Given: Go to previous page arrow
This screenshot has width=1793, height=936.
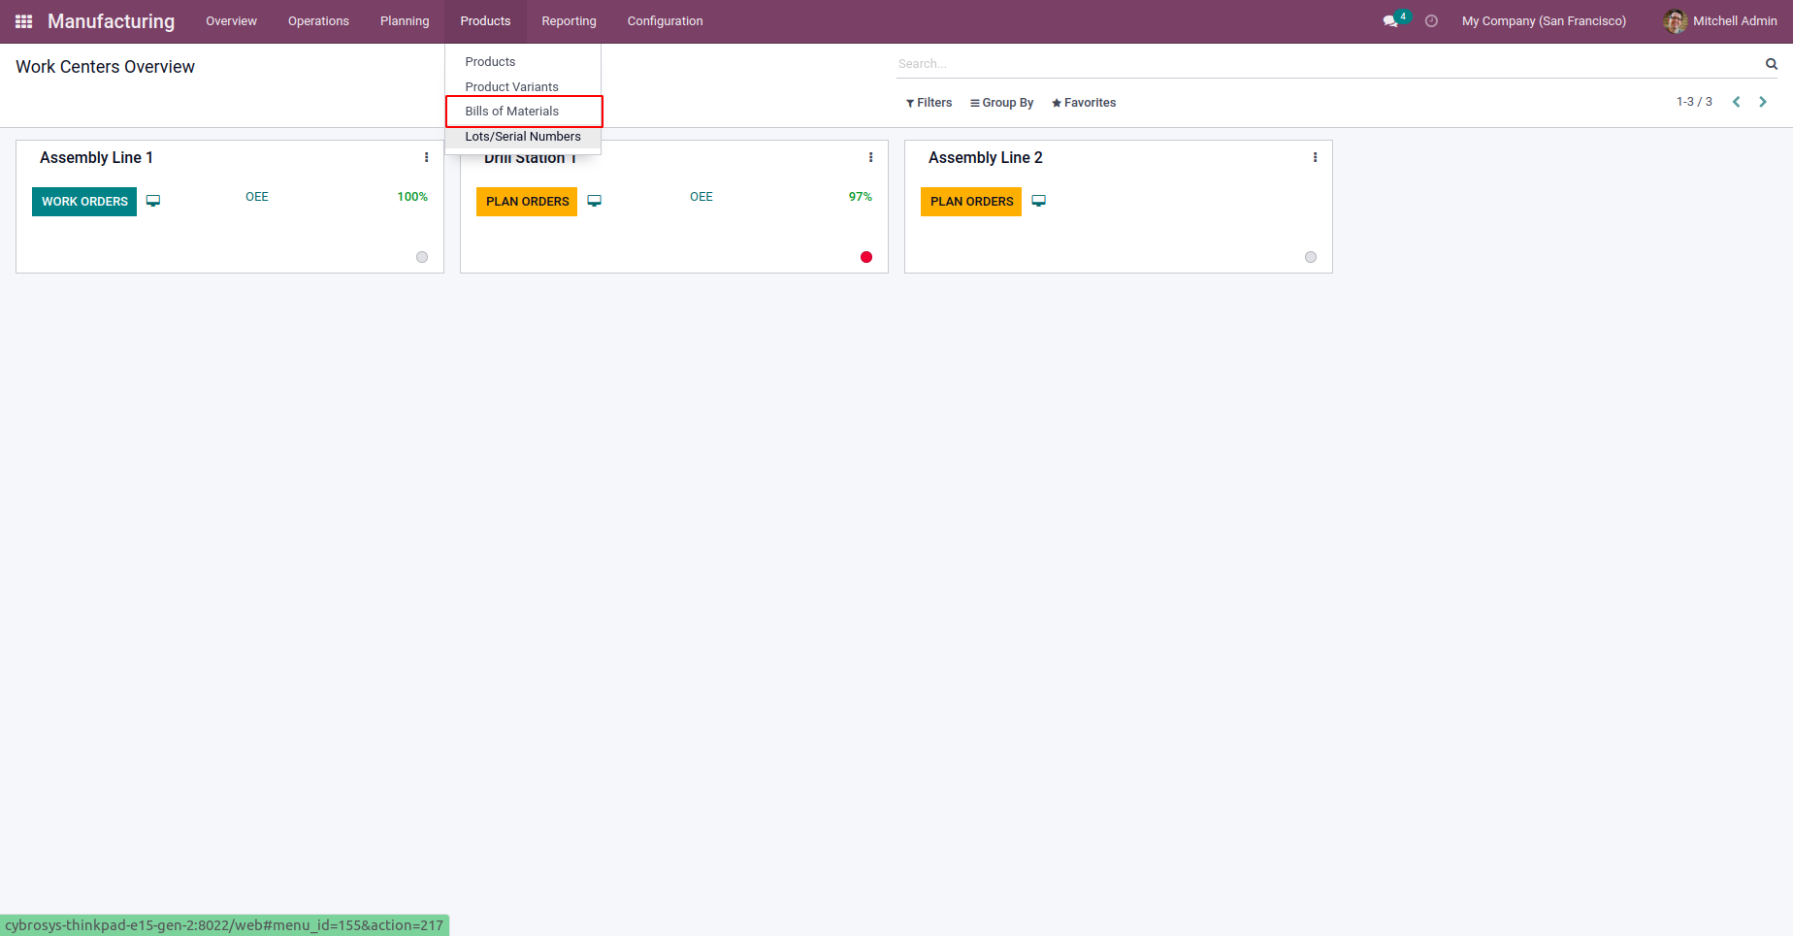Looking at the screenshot, I should [1737, 102].
